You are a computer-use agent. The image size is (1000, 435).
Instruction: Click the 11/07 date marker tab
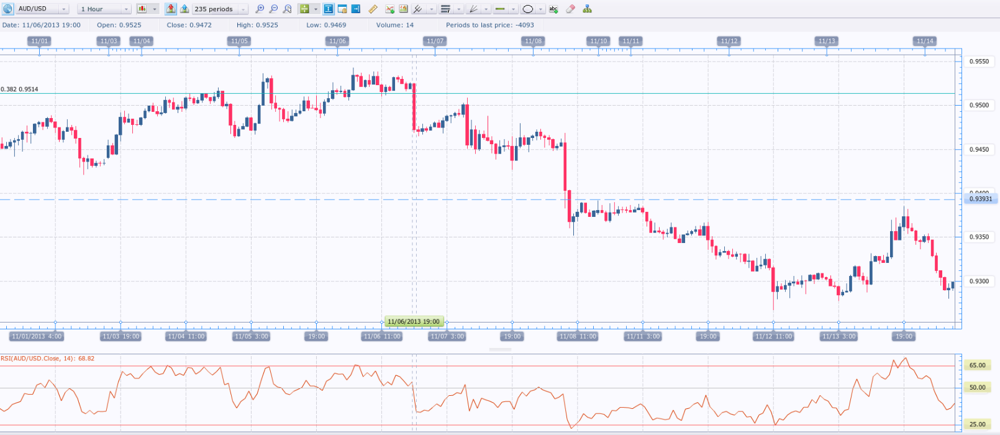(435, 41)
